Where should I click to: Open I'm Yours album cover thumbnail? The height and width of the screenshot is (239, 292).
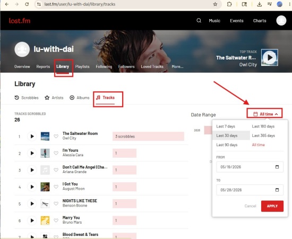point(45,153)
